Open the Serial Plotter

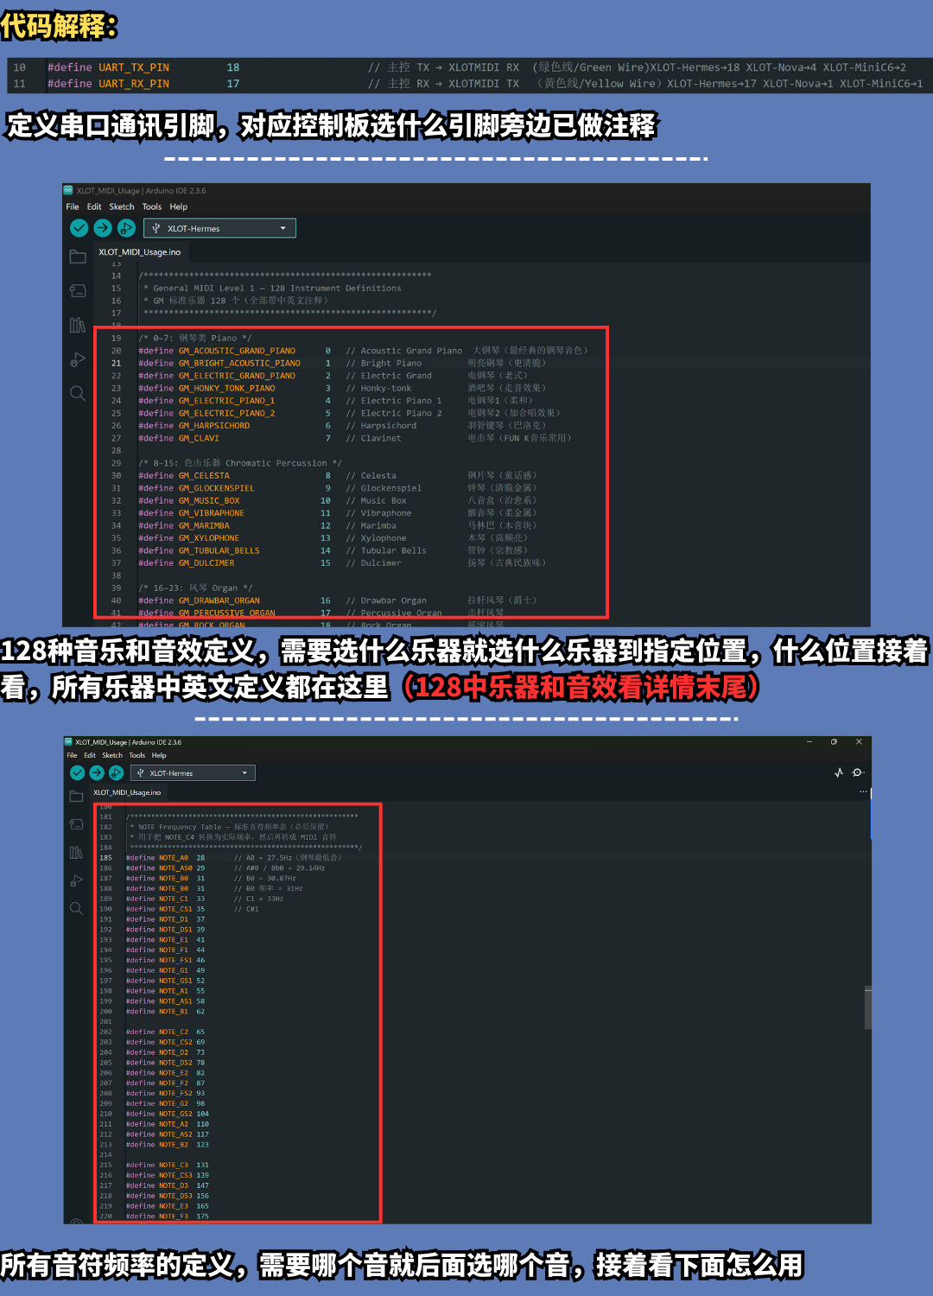(838, 772)
